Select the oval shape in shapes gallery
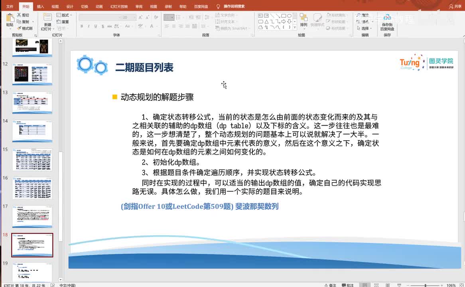Screen dimensions: 465x287 (289, 16)
